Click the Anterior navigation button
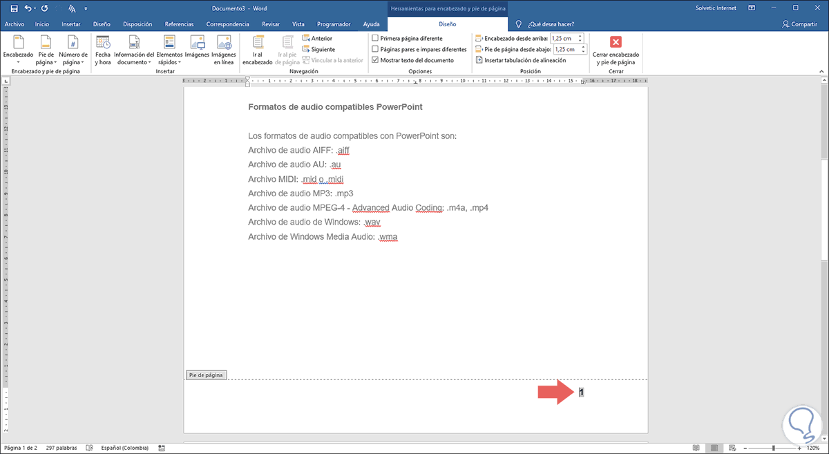The width and height of the screenshot is (829, 454). point(316,39)
